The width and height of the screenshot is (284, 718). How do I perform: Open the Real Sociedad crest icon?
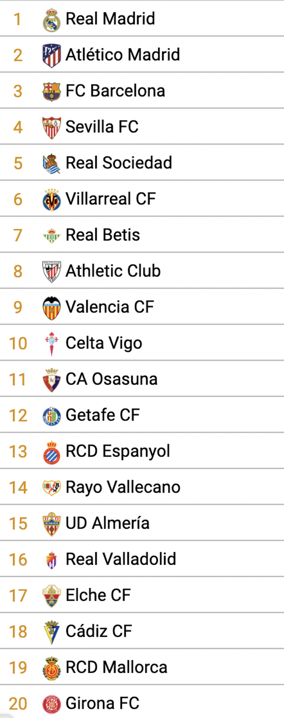coord(51,164)
